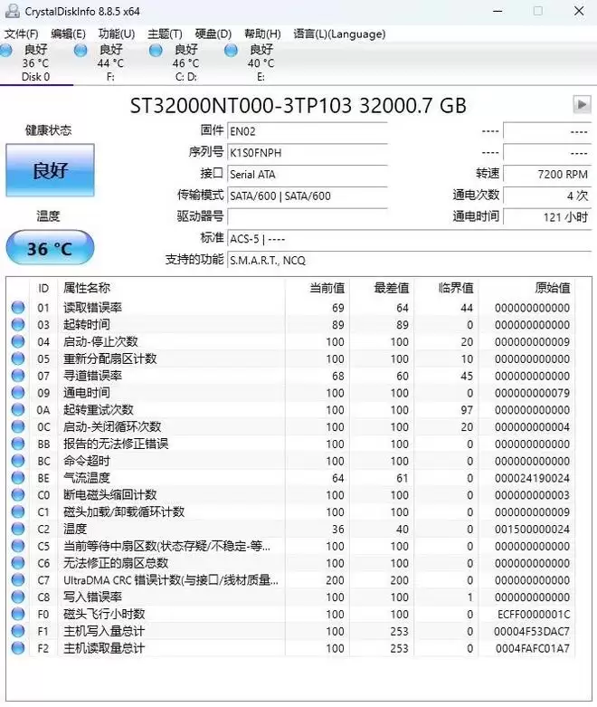Select drive F: status orb at 44 °C
Viewport: 597px width, 707px height.
pyautogui.click(x=81, y=50)
